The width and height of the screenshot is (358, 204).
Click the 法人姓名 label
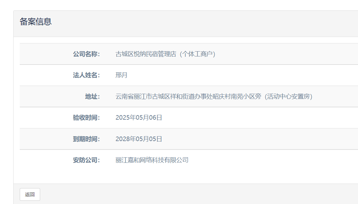pyautogui.click(x=86, y=75)
